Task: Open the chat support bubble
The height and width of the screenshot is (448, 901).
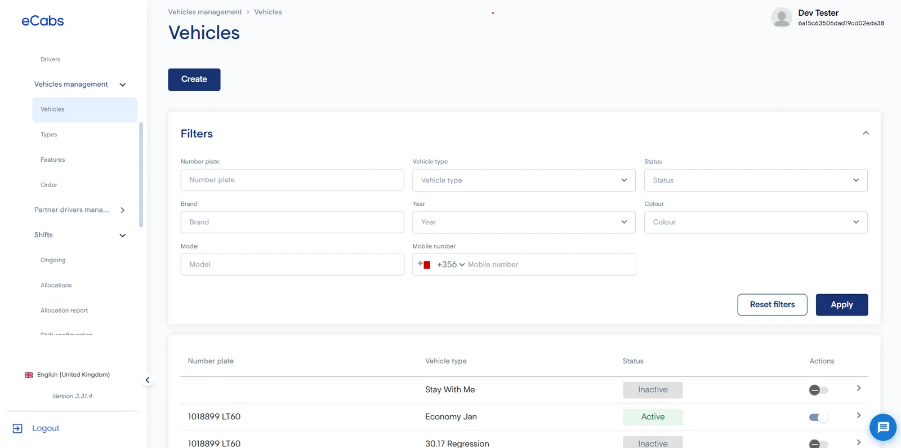Action: click(883, 428)
